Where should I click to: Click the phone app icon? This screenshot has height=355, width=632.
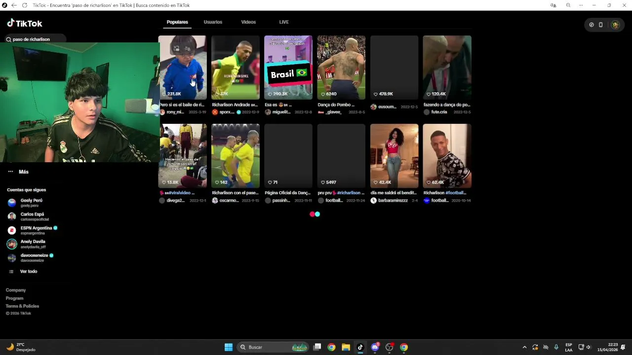600,25
